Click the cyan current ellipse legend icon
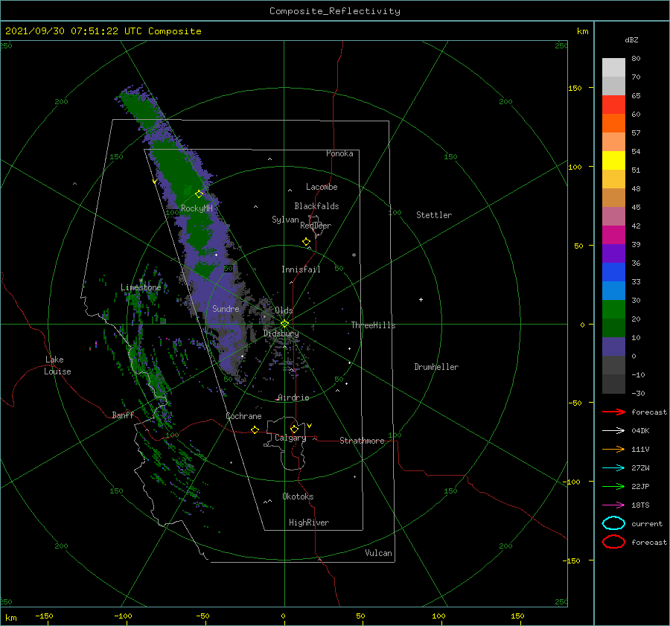This screenshot has height=626, width=670. [x=613, y=523]
